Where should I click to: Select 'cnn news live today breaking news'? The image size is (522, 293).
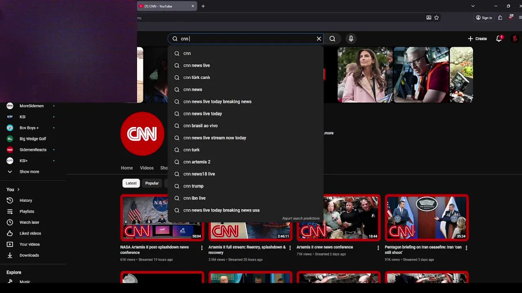(x=246, y=102)
